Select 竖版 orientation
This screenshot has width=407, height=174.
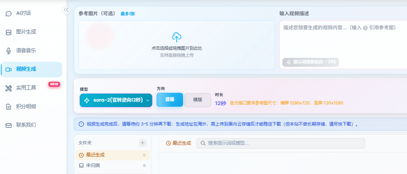click(x=170, y=100)
